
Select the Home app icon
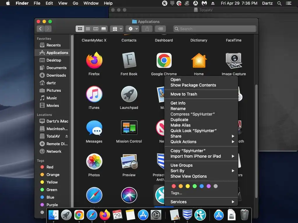[x=199, y=60]
